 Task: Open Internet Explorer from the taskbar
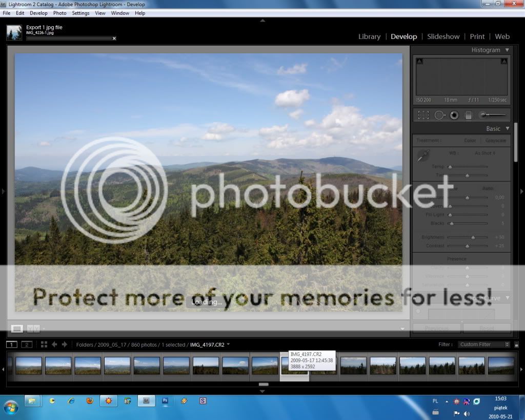71,401
